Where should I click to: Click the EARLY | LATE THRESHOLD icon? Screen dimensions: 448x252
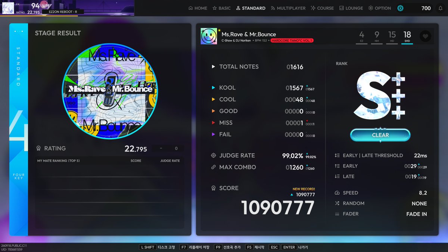337,156
